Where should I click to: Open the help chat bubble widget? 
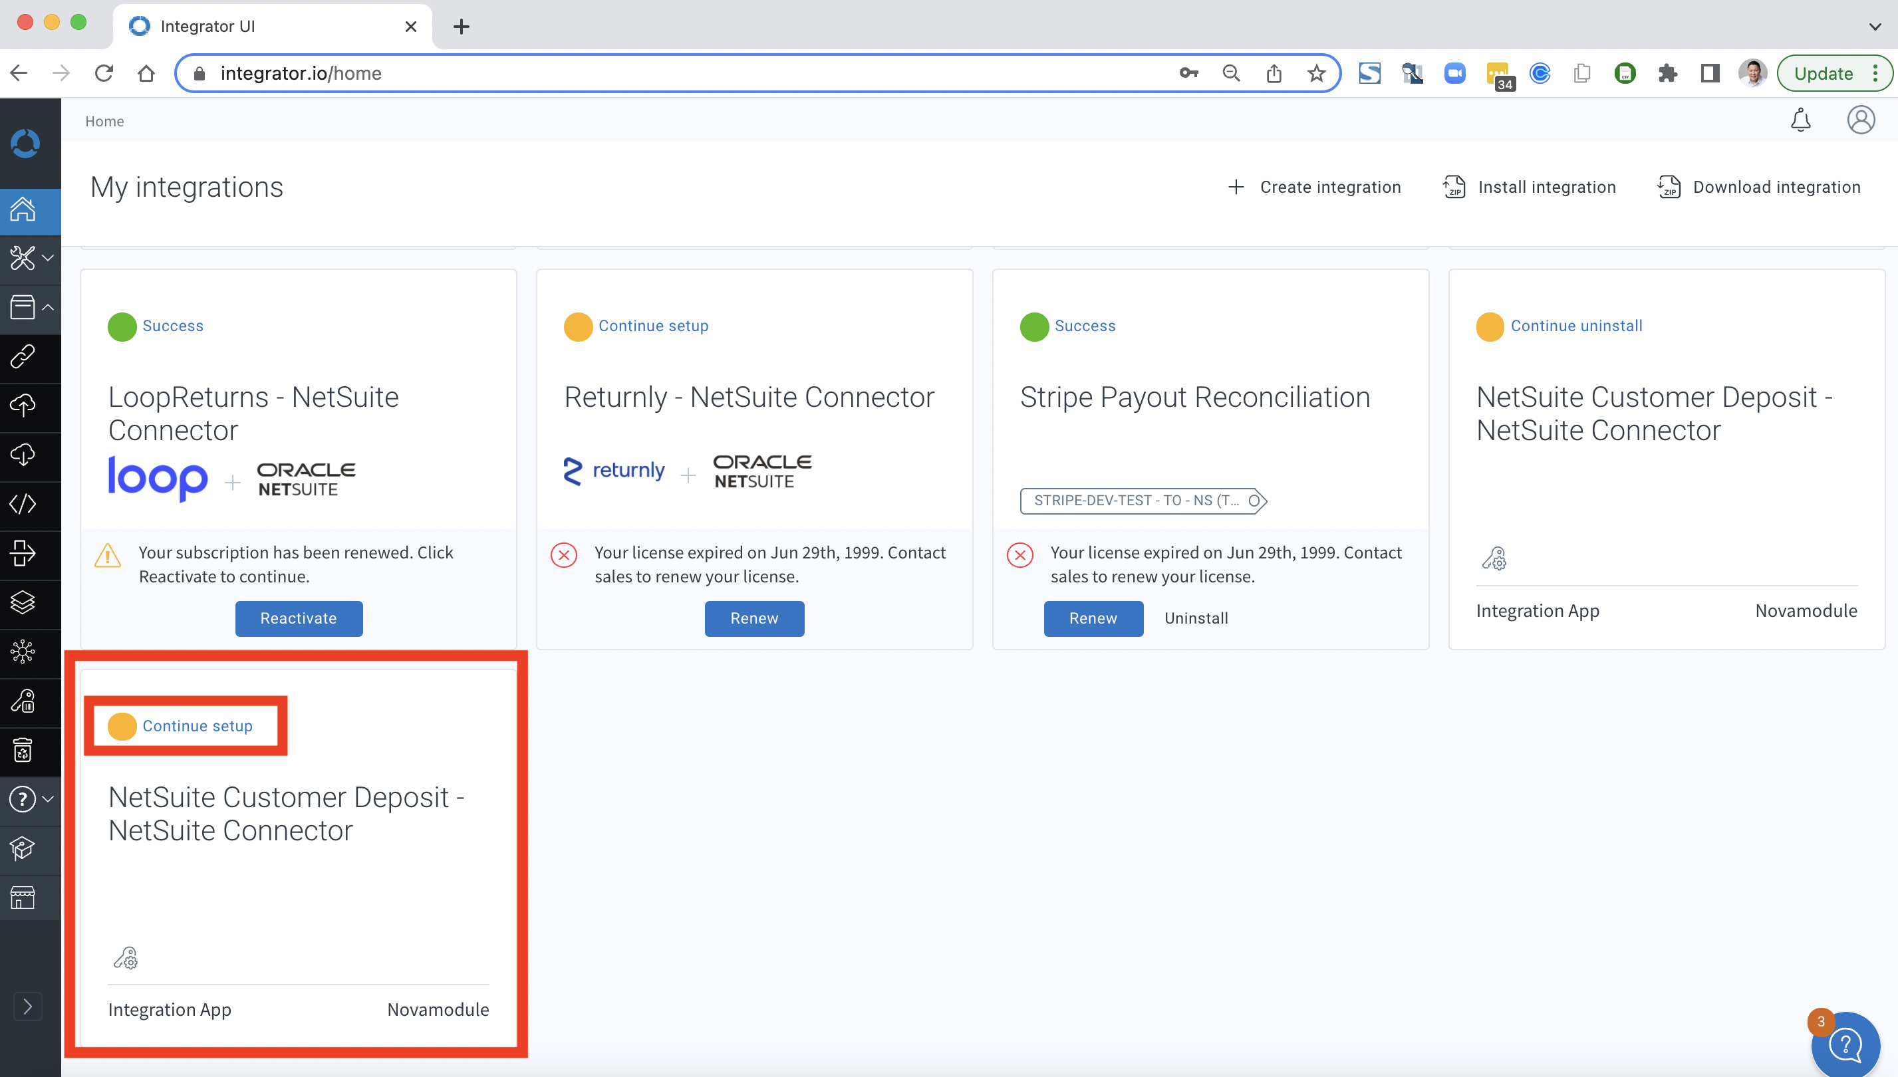(x=1845, y=1044)
